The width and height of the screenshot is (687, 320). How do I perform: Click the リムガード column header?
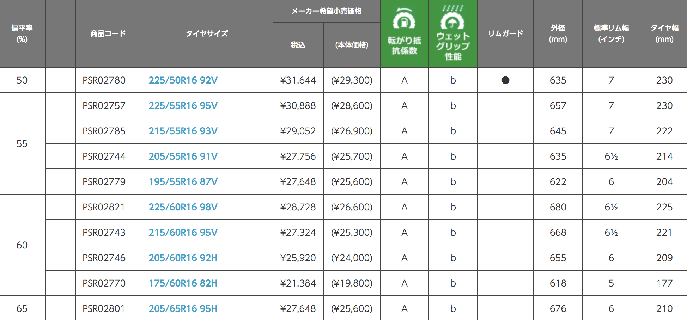click(505, 33)
